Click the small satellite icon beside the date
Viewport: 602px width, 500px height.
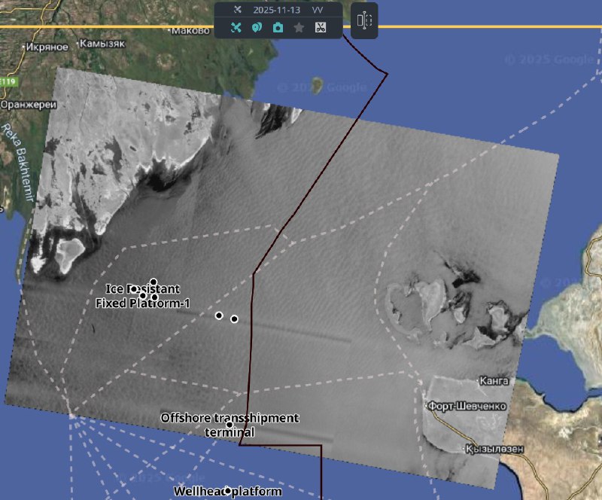[x=237, y=10]
